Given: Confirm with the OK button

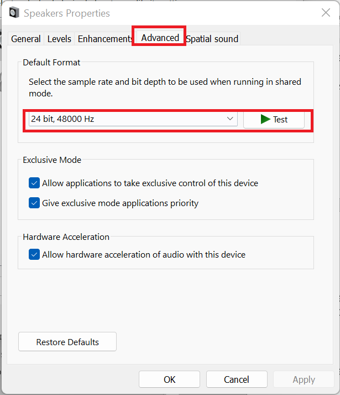Looking at the screenshot, I should tap(169, 379).
